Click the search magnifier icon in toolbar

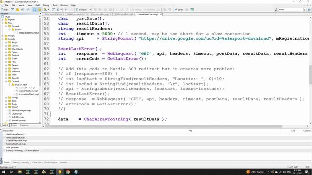(304, 10)
